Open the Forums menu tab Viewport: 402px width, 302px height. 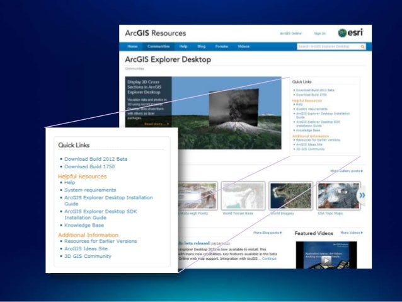tap(222, 47)
